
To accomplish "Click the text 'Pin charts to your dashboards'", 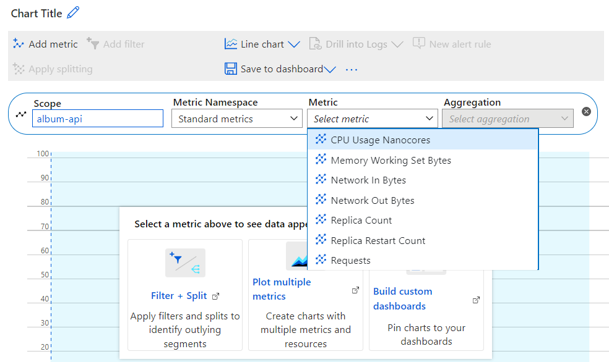I will tap(426, 334).
